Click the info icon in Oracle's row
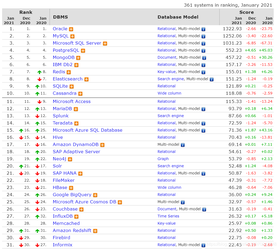279x249 pixels. 203,29
